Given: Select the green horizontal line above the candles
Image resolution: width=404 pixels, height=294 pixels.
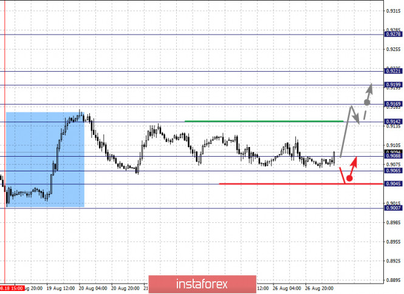Looking at the screenshot, I should tap(264, 121).
